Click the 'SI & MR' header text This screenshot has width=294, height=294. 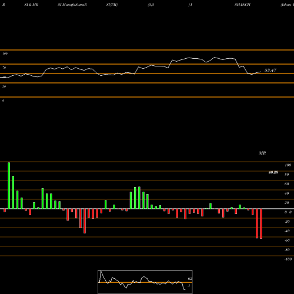pos(31,5)
